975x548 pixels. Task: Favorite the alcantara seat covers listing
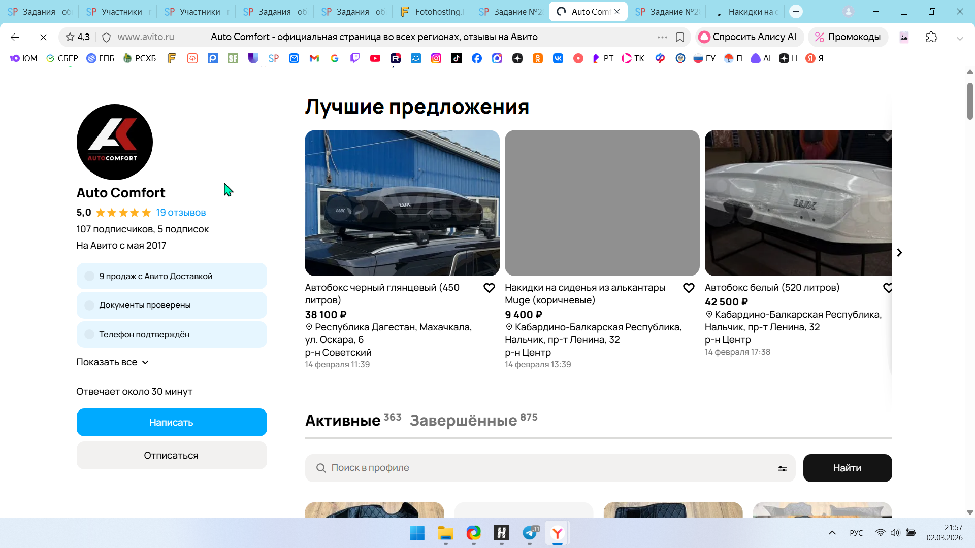tap(688, 288)
